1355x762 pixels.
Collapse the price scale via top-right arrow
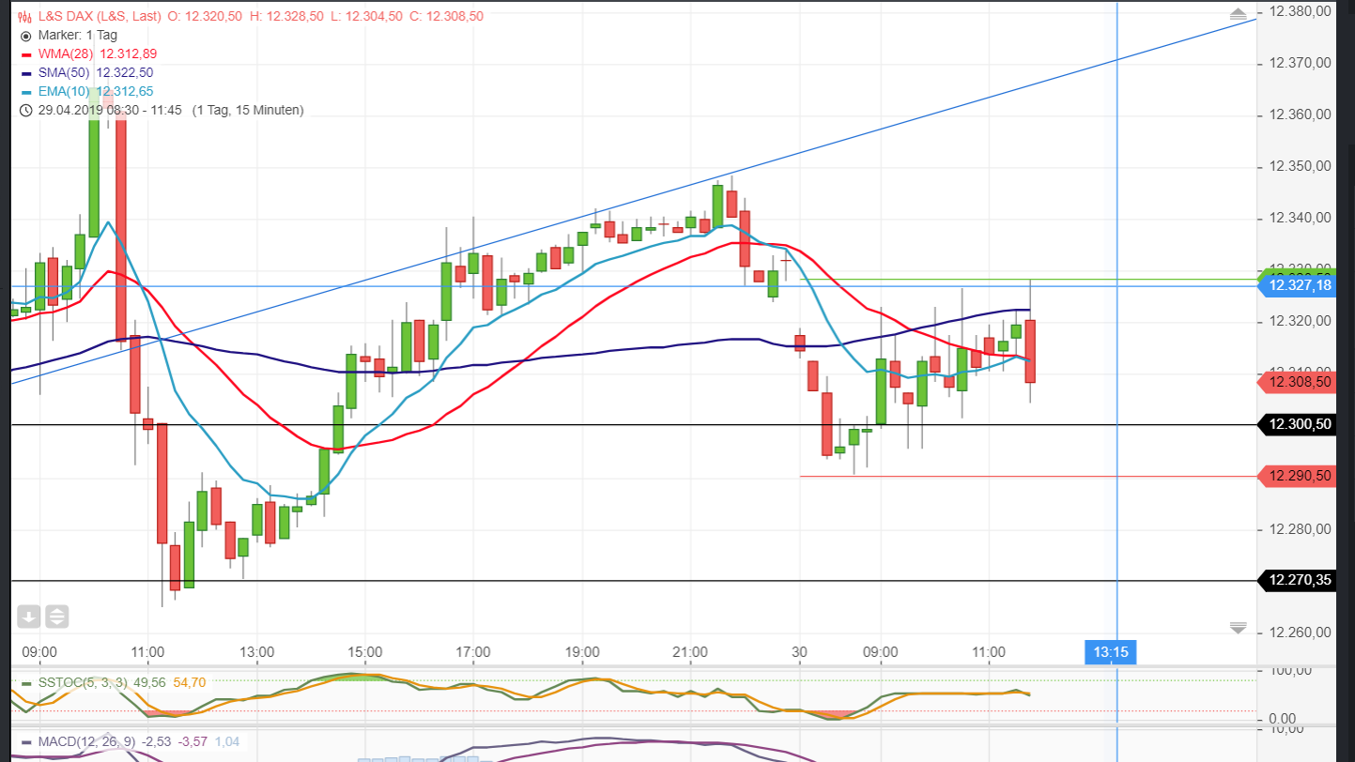point(1238,13)
